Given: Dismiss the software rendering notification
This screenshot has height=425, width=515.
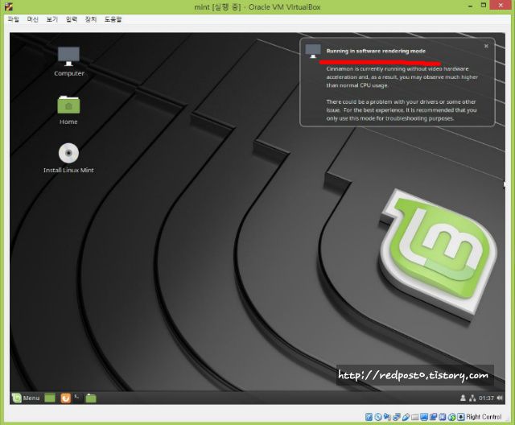Looking at the screenshot, I should pos(486,46).
